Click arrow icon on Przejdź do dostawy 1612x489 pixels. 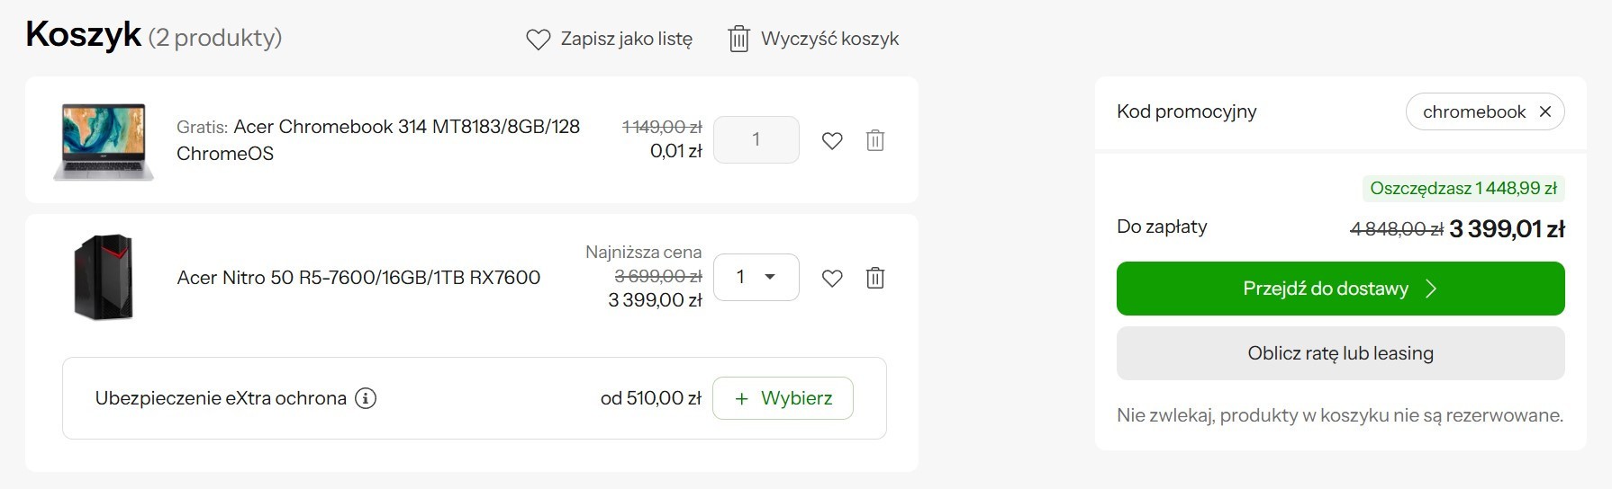point(1431,289)
